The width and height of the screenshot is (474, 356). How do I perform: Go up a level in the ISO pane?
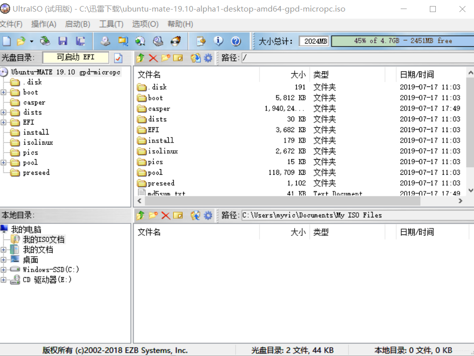[x=140, y=58]
